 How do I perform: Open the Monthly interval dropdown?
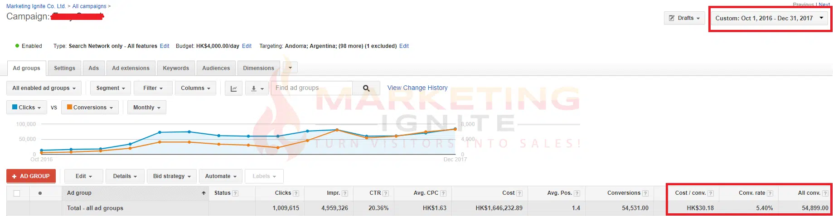[147, 108]
